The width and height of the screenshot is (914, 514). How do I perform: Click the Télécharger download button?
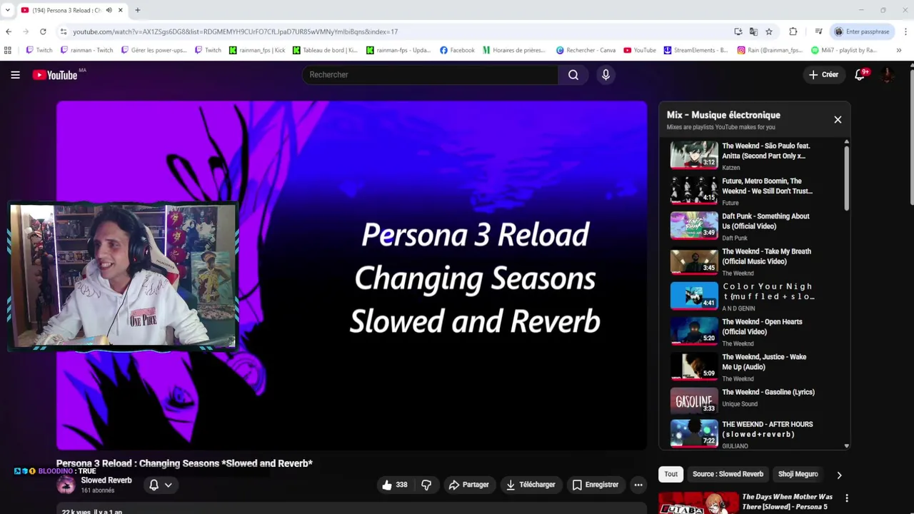[x=531, y=485]
